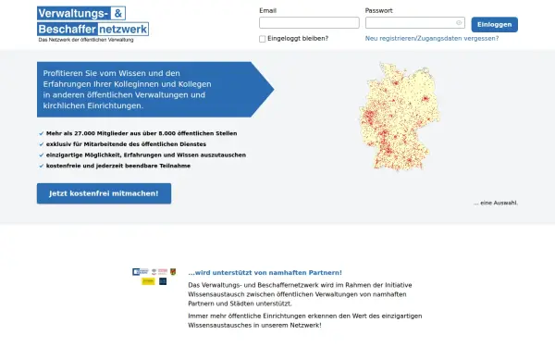Viewport: 555px width, 347px height.
Task: Click the coat of arms partner logo
Action: [173, 271]
